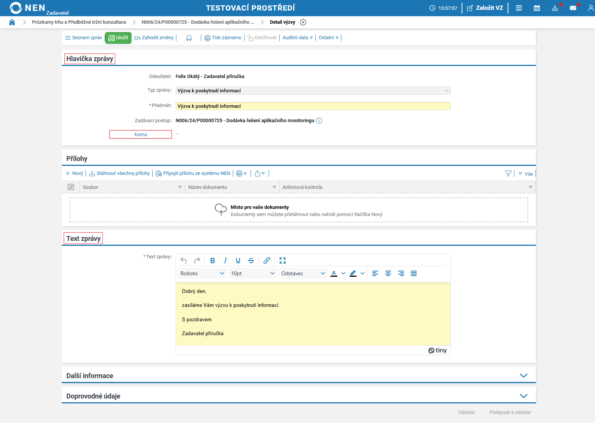
Task: Toggle bold formatting in editor
Action: point(213,261)
